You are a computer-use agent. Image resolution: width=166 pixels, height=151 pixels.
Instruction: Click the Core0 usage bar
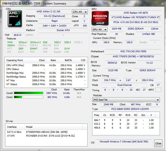pos(29,93)
